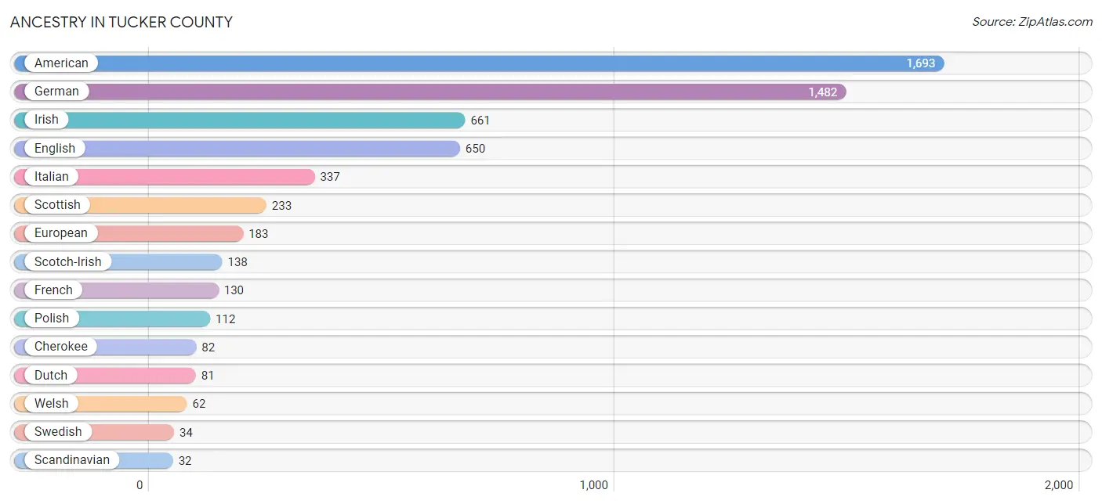Click the value 650 beside English
Image resolution: width=1102 pixels, height=504 pixels.
coord(475,149)
